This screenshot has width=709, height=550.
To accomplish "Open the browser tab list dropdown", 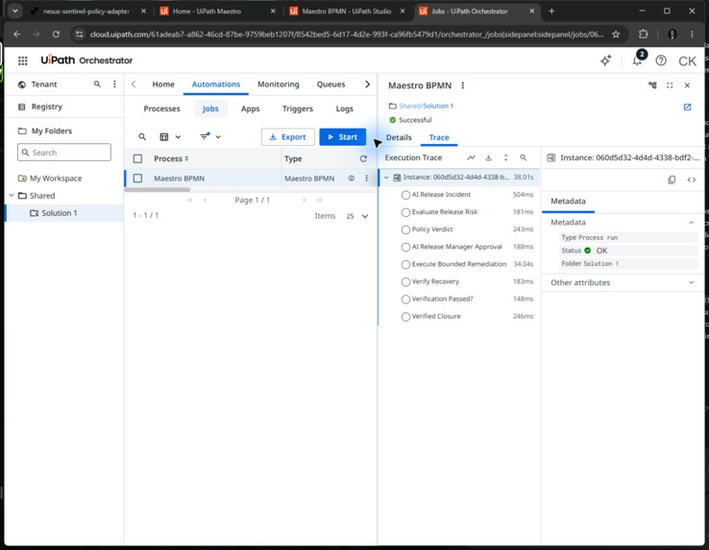I will click(x=15, y=11).
